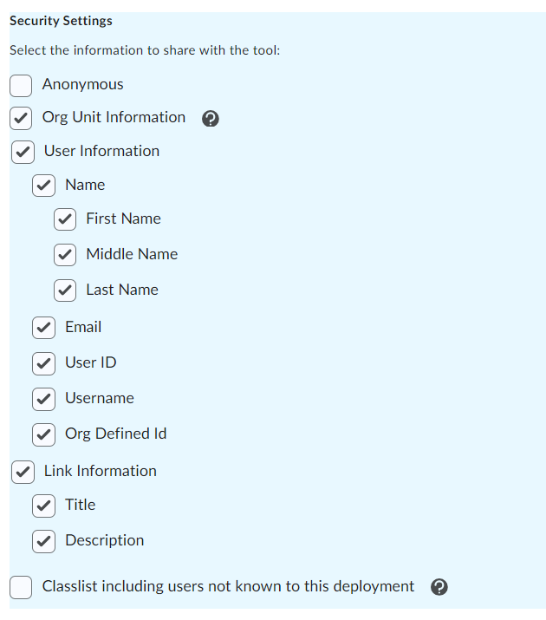The image size is (546, 620).
Task: Enable the Anonymous checkbox
Action: (21, 86)
